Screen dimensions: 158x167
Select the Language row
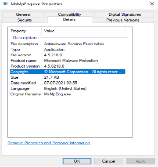[68, 88]
